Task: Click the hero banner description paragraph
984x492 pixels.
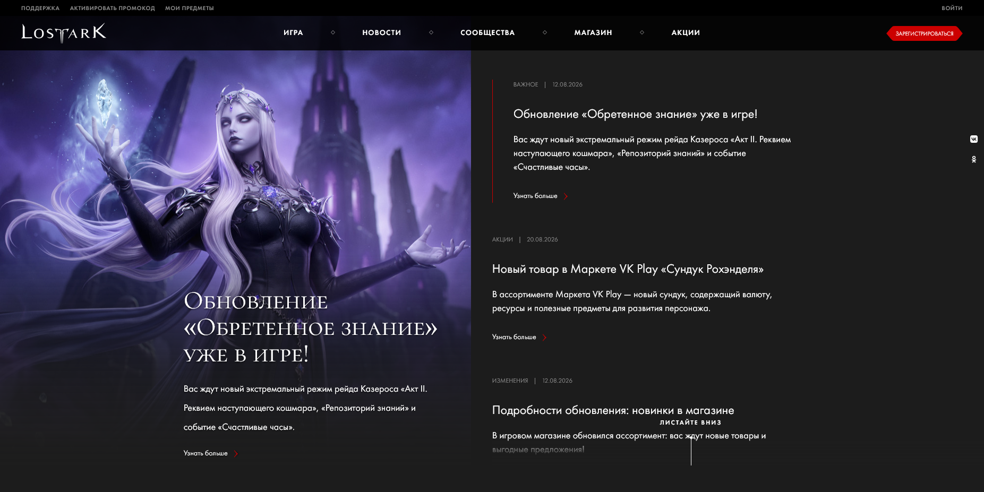Action: tap(305, 408)
